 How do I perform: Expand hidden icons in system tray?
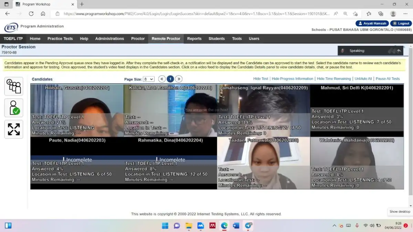point(334,225)
